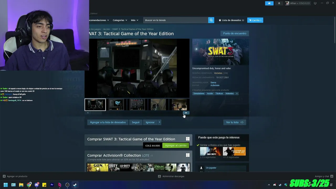
Task: Open the Counter-Strike 2 similar game thumbnail
Action: 234,151
